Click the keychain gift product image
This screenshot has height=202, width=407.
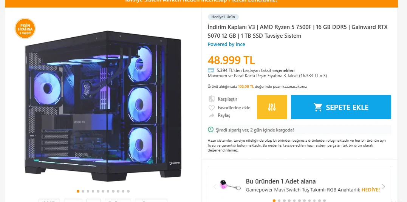click(x=230, y=185)
